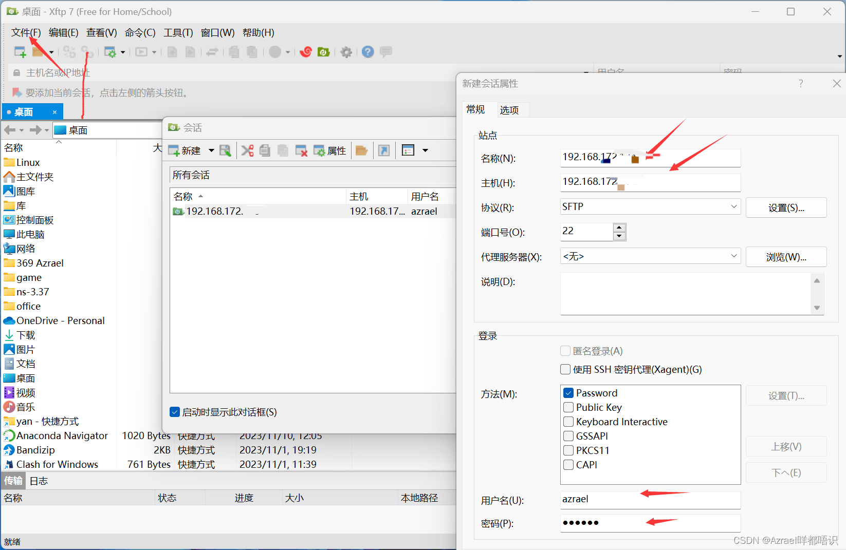Enable the PKCS11 method checkbox
The height and width of the screenshot is (550, 846).
(x=568, y=450)
